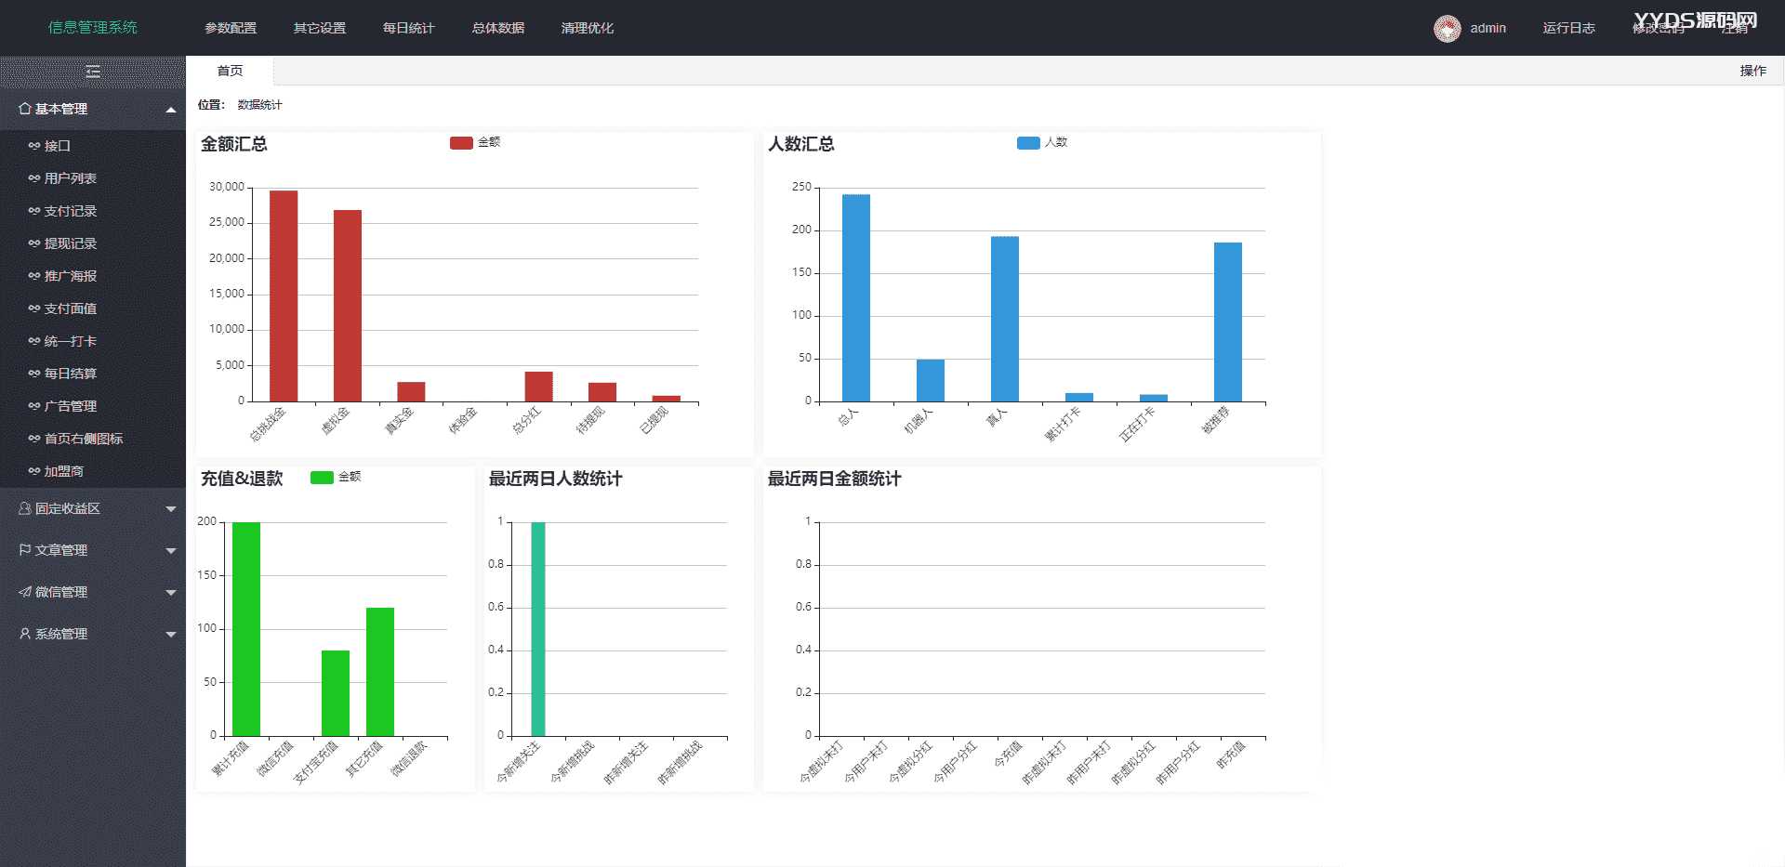The height and width of the screenshot is (867, 1785).
Task: Collapse the 基本管理 menu arrow
Action: (171, 110)
